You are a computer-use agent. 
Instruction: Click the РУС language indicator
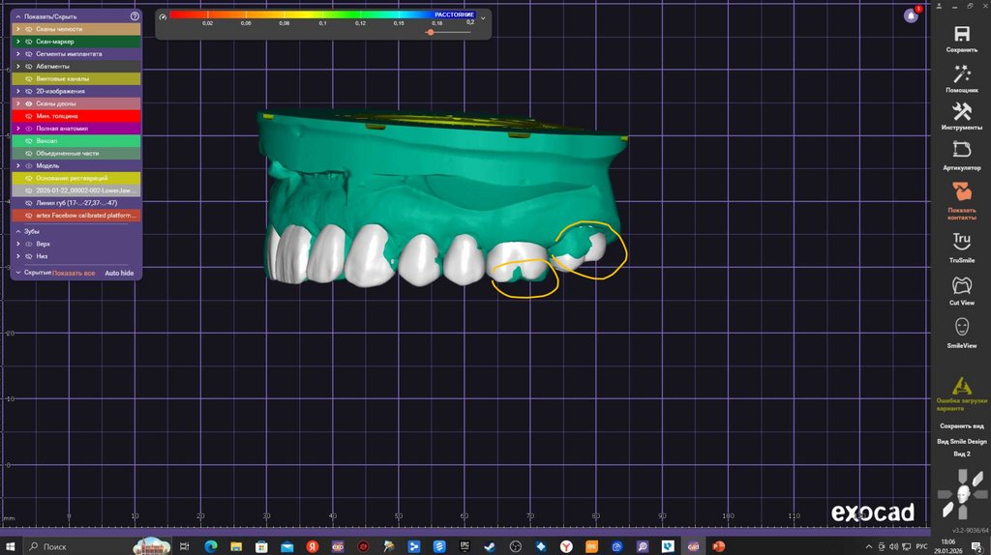pyautogui.click(x=921, y=546)
